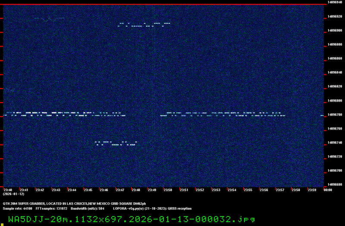Click the 23:44 time axis label
345x226 pixels.
(x=72, y=190)
